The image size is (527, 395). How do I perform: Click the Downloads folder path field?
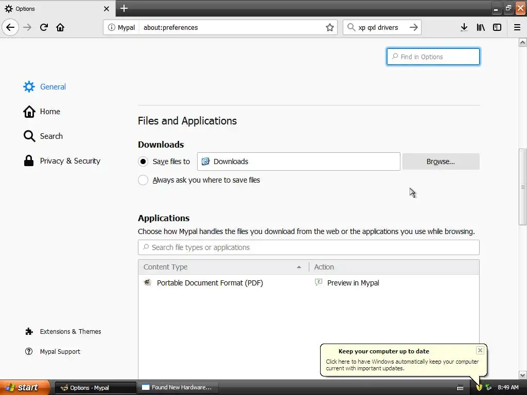click(298, 161)
